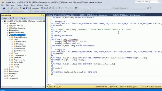Switch to the SQLQuery2.sql tab
The height and width of the screenshot is (91, 162).
(x=60, y=15)
